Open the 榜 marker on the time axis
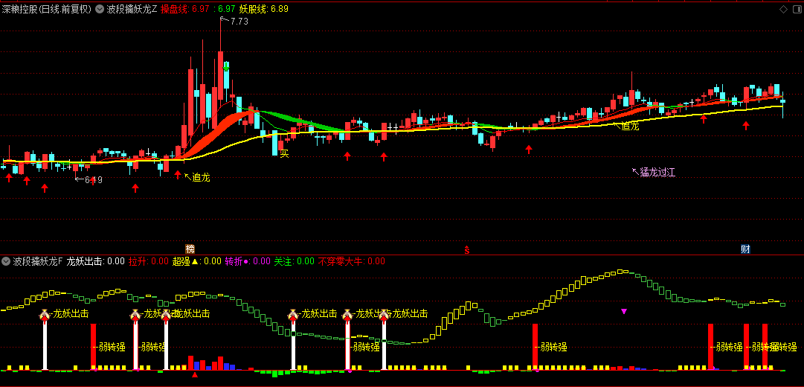The image size is (804, 387). [x=190, y=249]
